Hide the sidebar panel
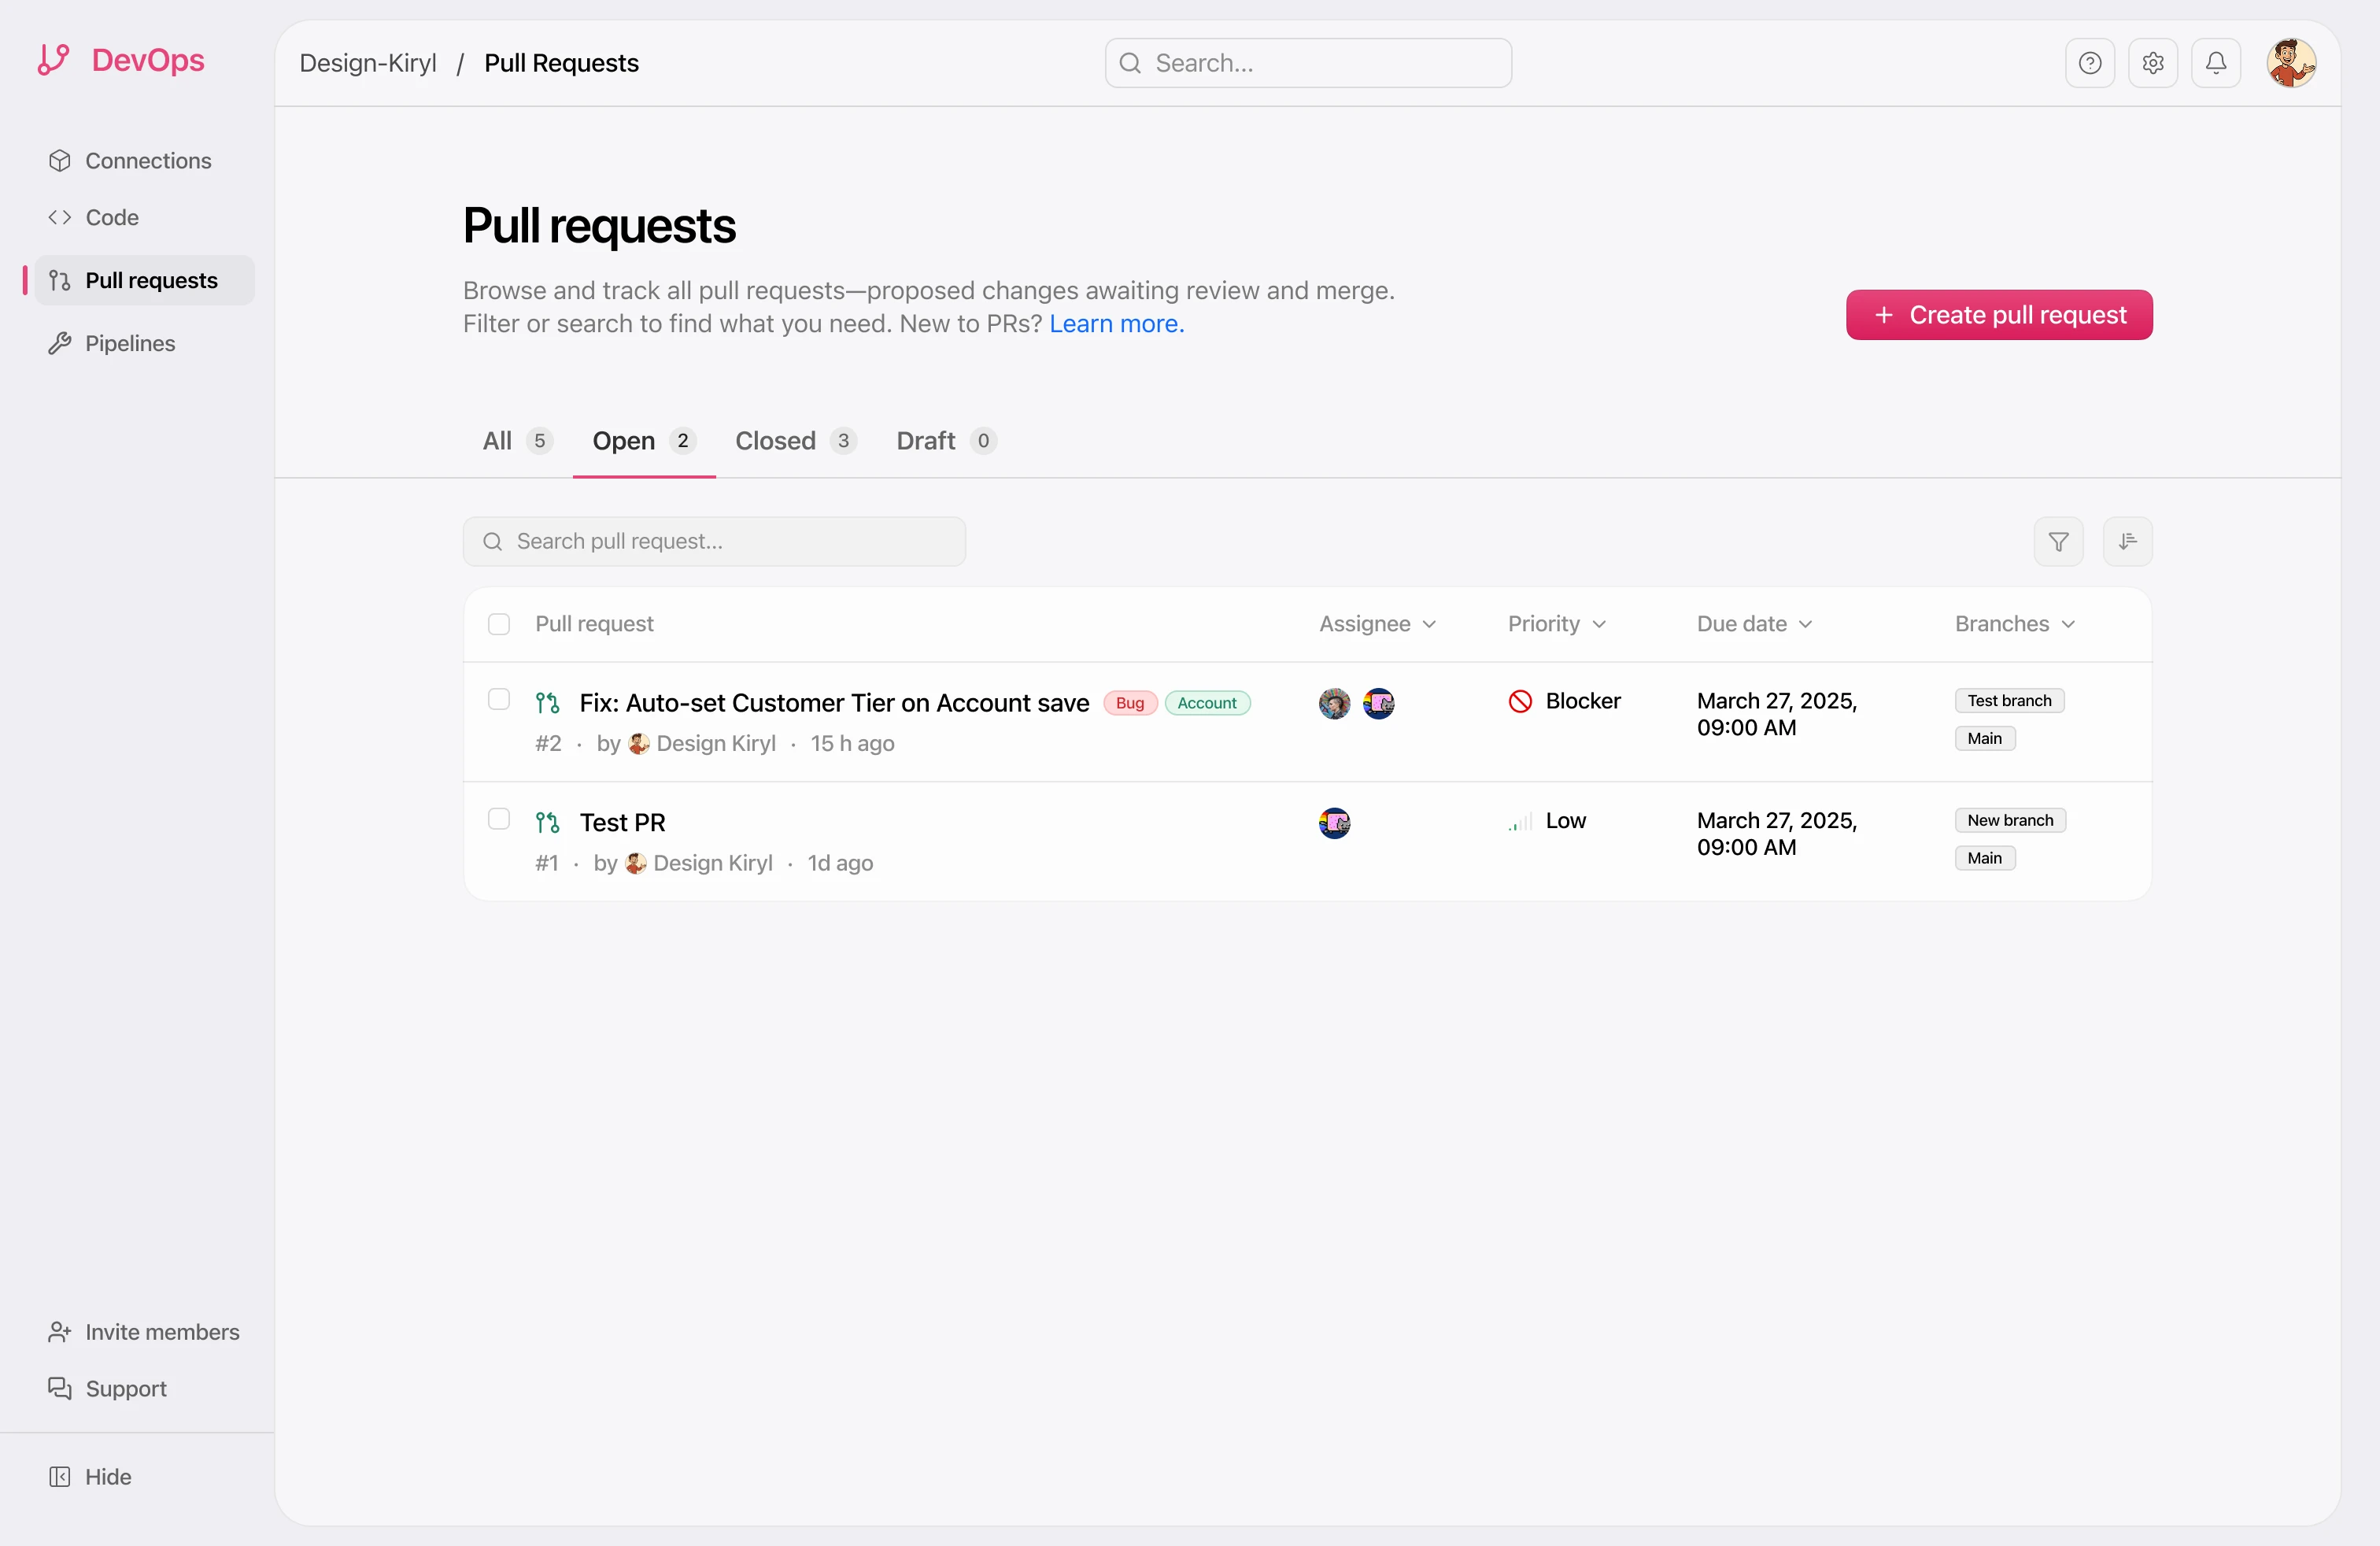The height and width of the screenshot is (1546, 2380). 90,1476
